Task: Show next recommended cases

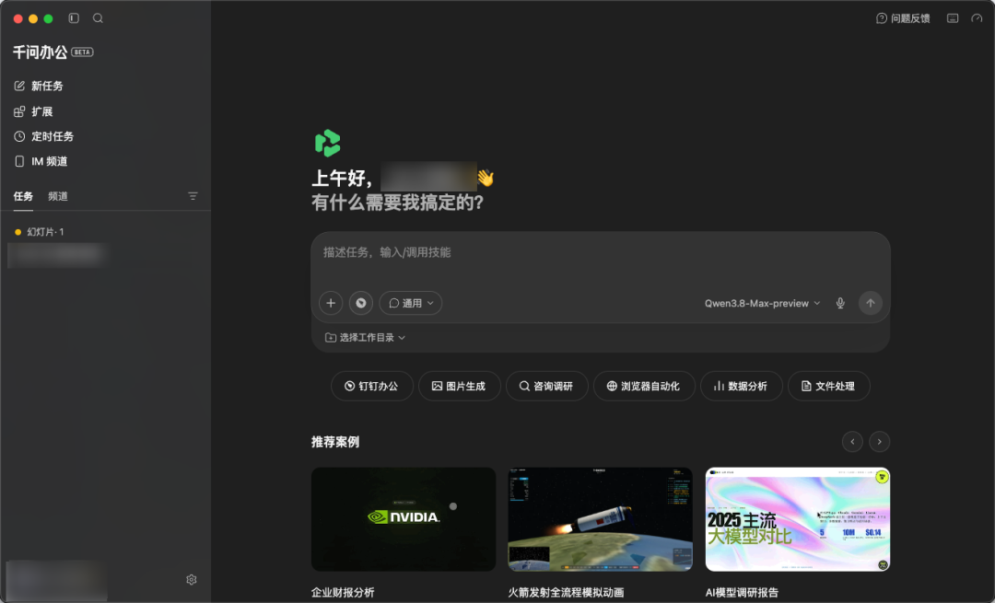Action: (879, 441)
